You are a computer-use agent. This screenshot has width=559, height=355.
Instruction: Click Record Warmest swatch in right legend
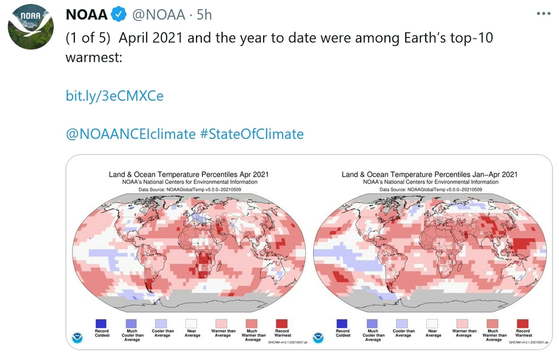[x=523, y=324]
